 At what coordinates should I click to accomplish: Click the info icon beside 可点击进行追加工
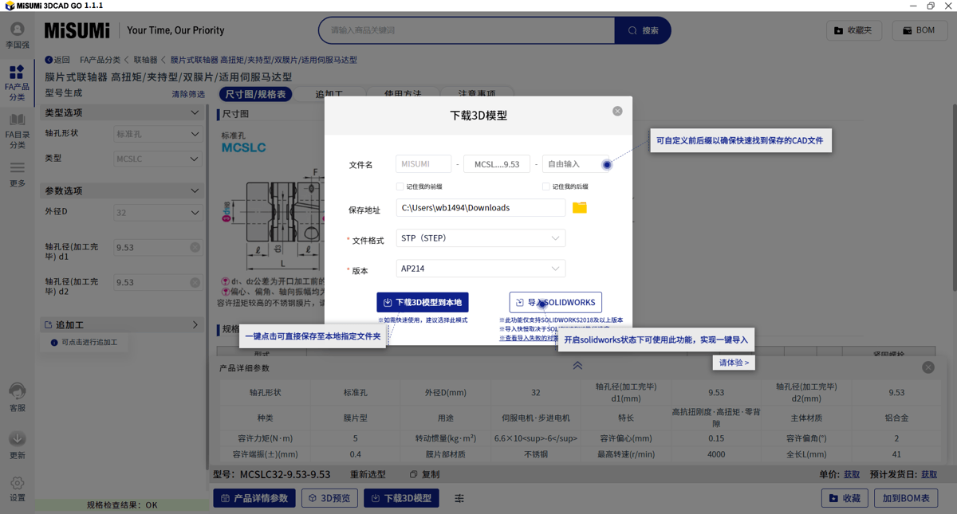[x=54, y=343]
